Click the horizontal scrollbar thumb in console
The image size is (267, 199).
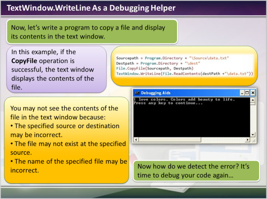pyautogui.click(x=170, y=140)
